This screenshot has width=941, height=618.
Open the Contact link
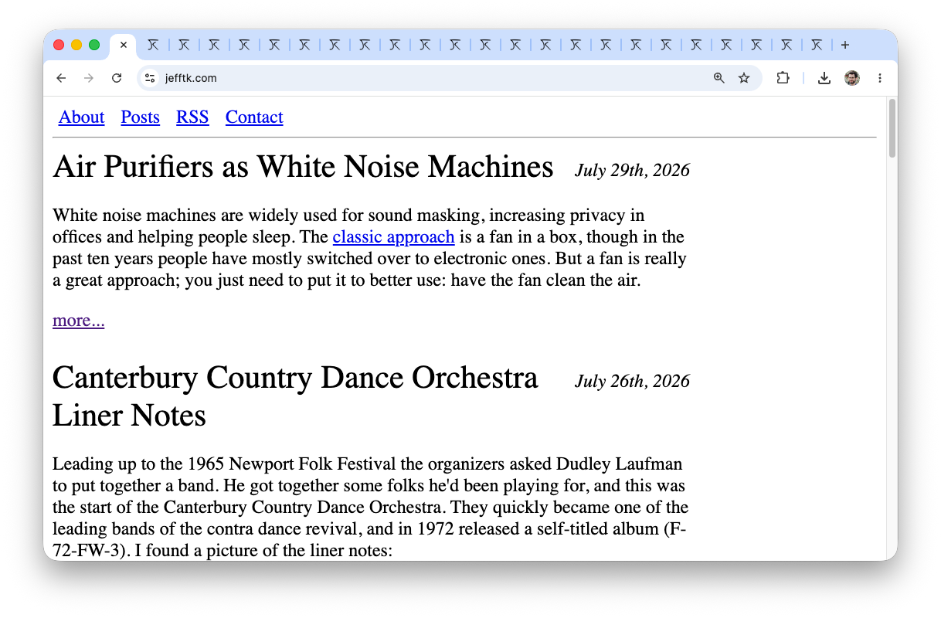tap(254, 117)
